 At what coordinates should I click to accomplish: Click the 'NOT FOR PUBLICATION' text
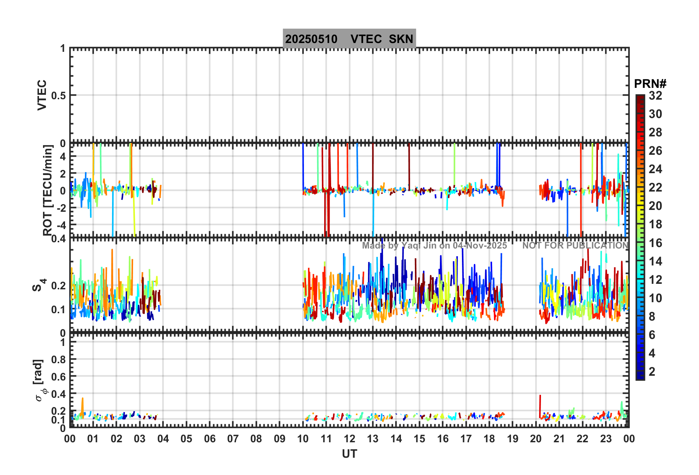pos(576,245)
